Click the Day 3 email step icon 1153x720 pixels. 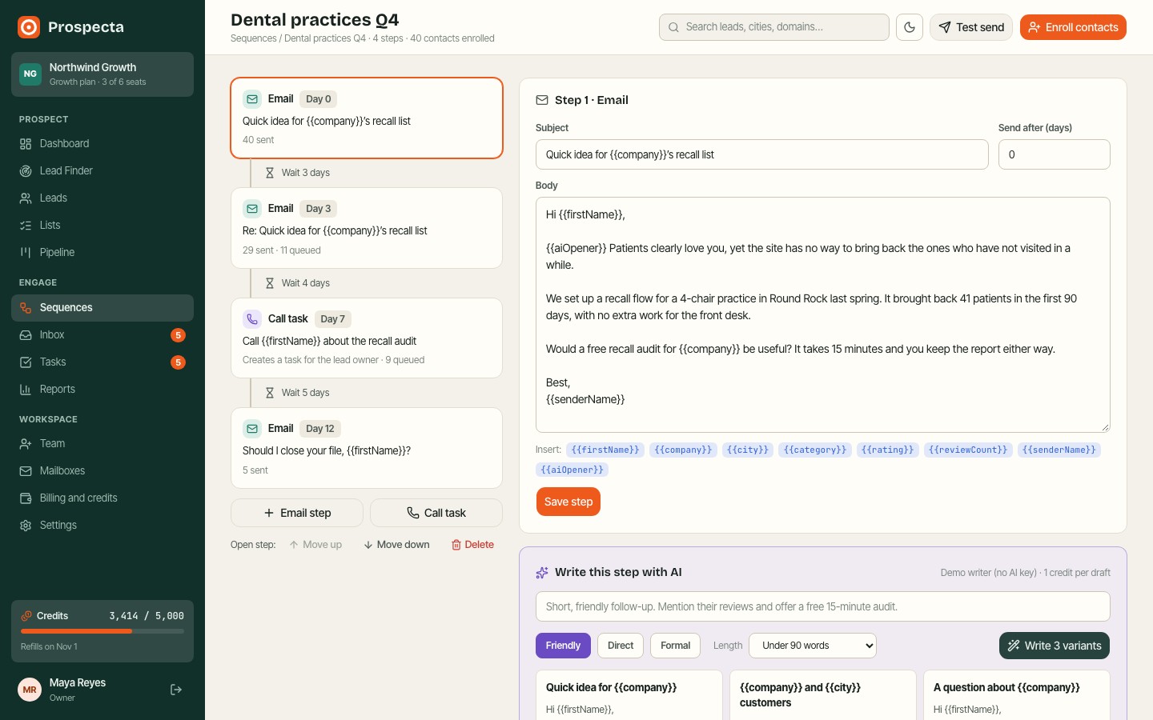coord(252,209)
